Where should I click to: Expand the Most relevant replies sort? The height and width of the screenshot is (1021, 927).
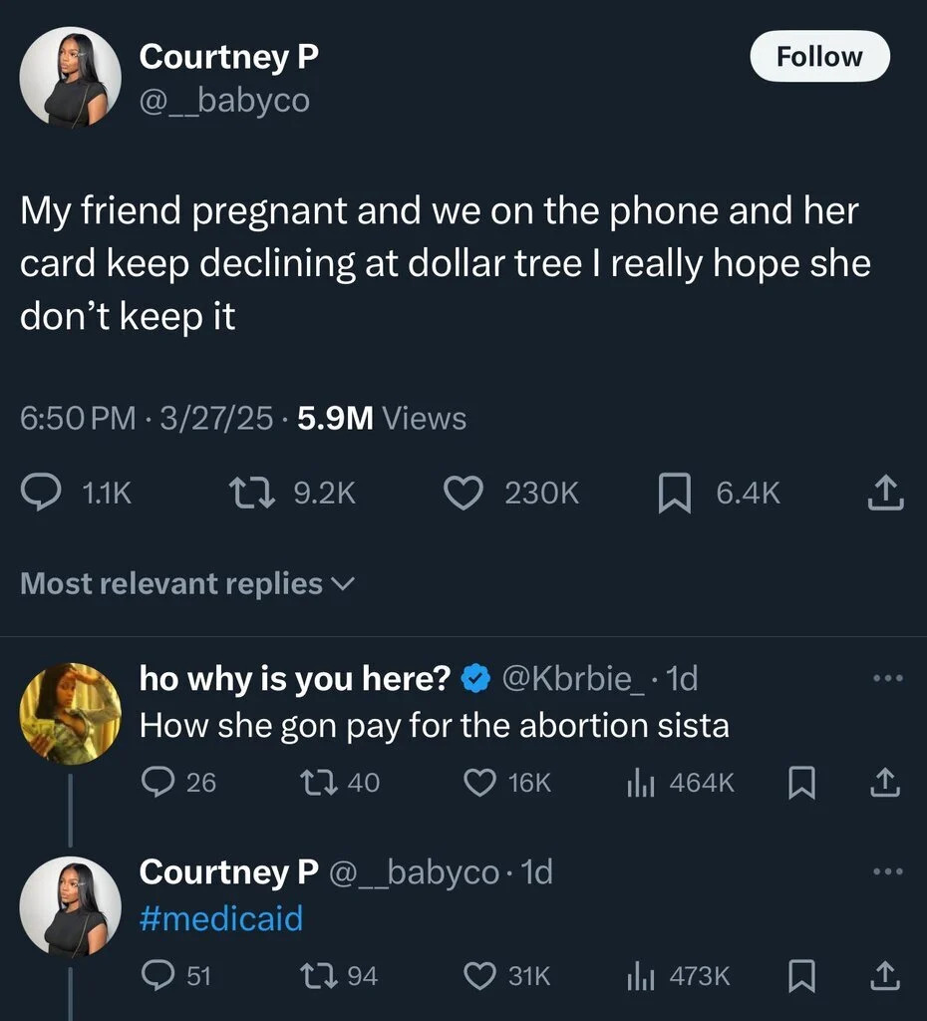tap(187, 583)
